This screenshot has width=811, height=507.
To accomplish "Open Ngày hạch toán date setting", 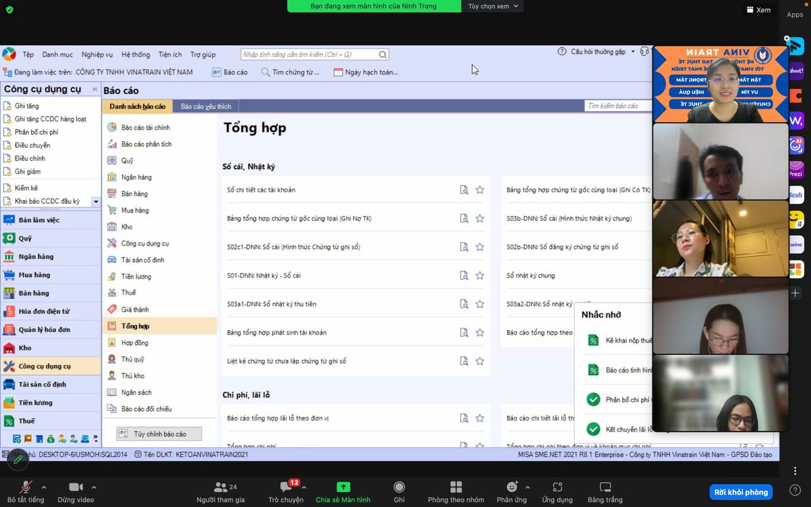I will pos(366,72).
